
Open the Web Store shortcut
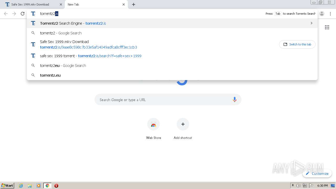154,129
